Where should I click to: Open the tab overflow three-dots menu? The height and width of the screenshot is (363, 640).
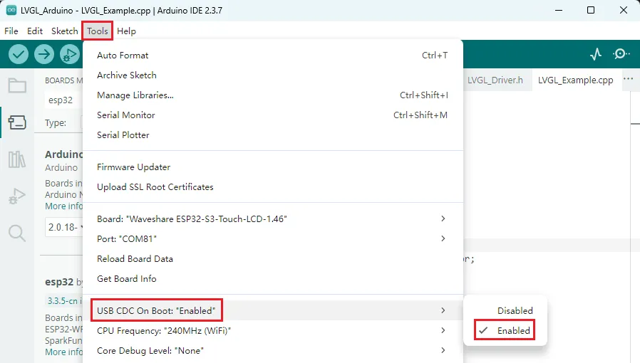pyautogui.click(x=628, y=79)
